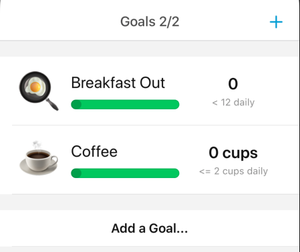Click Breakfast Out green progress bar

pos(125,105)
